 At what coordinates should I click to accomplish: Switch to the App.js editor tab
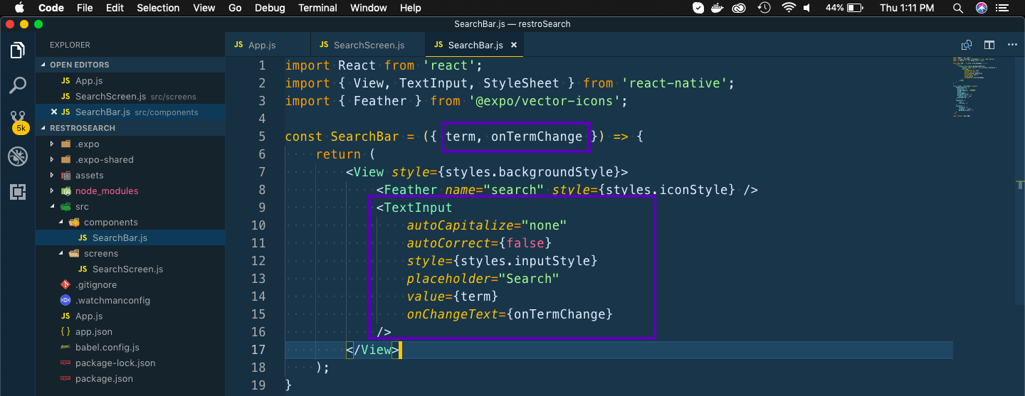tap(268, 45)
